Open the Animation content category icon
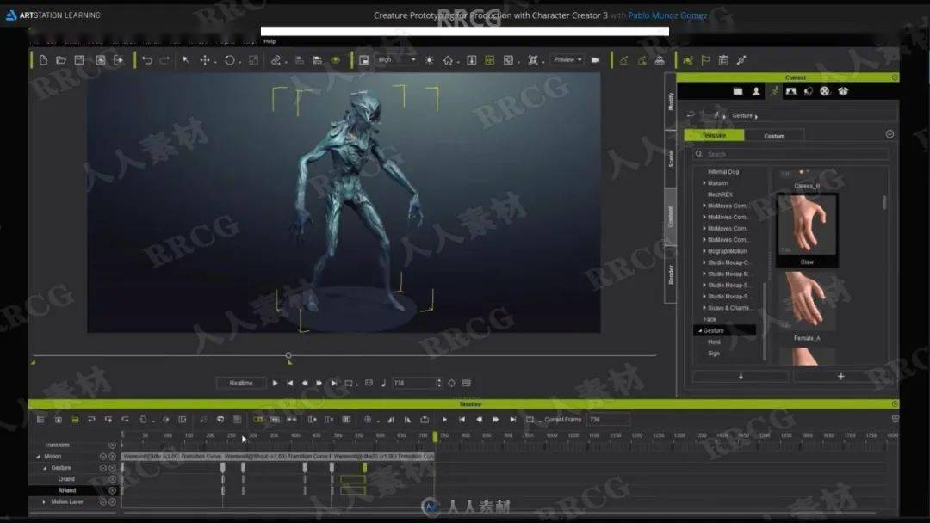The width and height of the screenshot is (930, 523). [x=773, y=91]
